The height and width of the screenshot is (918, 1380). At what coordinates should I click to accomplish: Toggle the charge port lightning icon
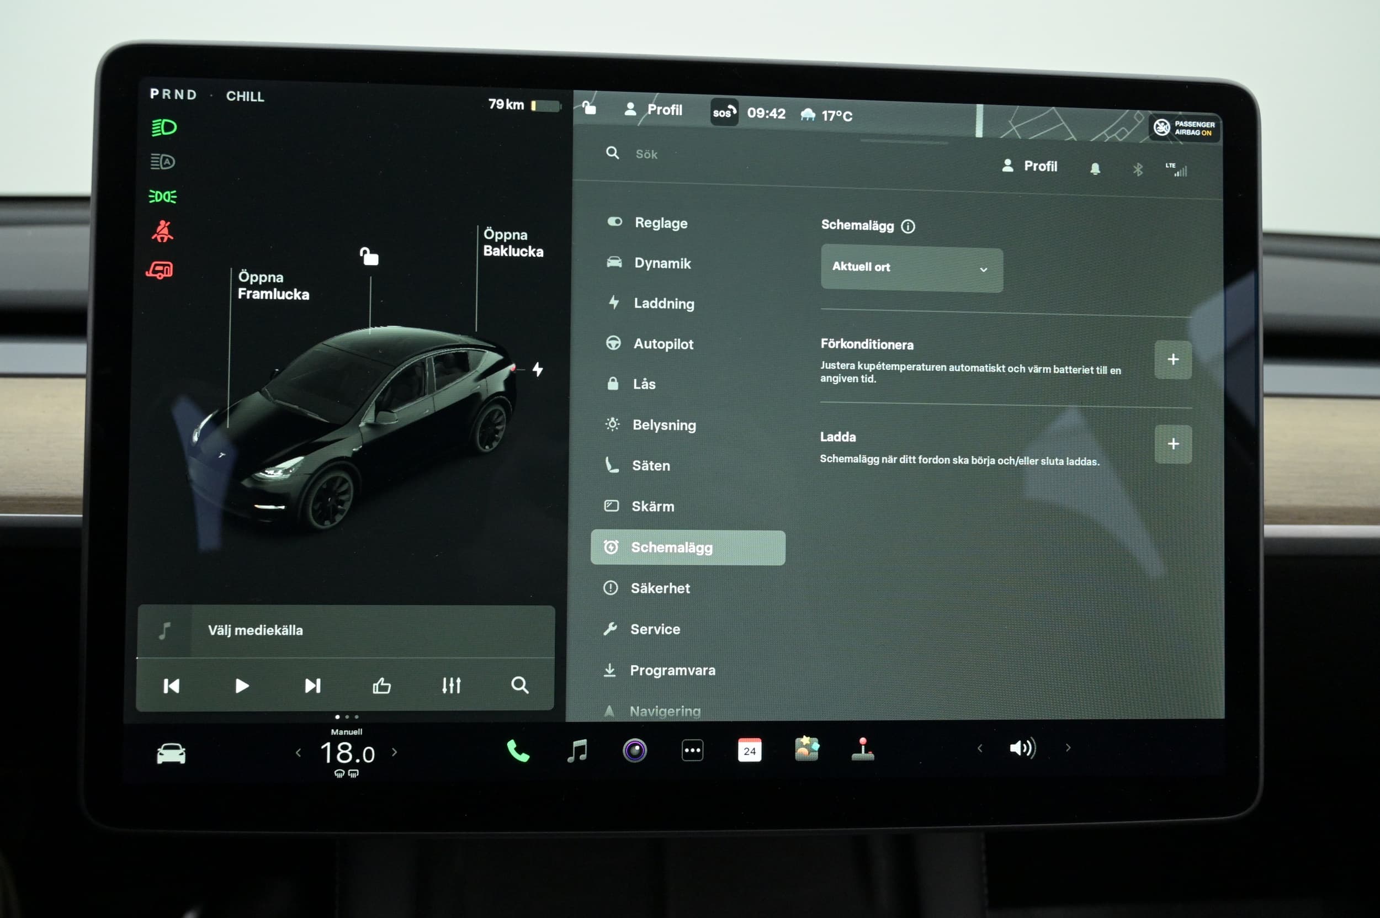coord(538,369)
